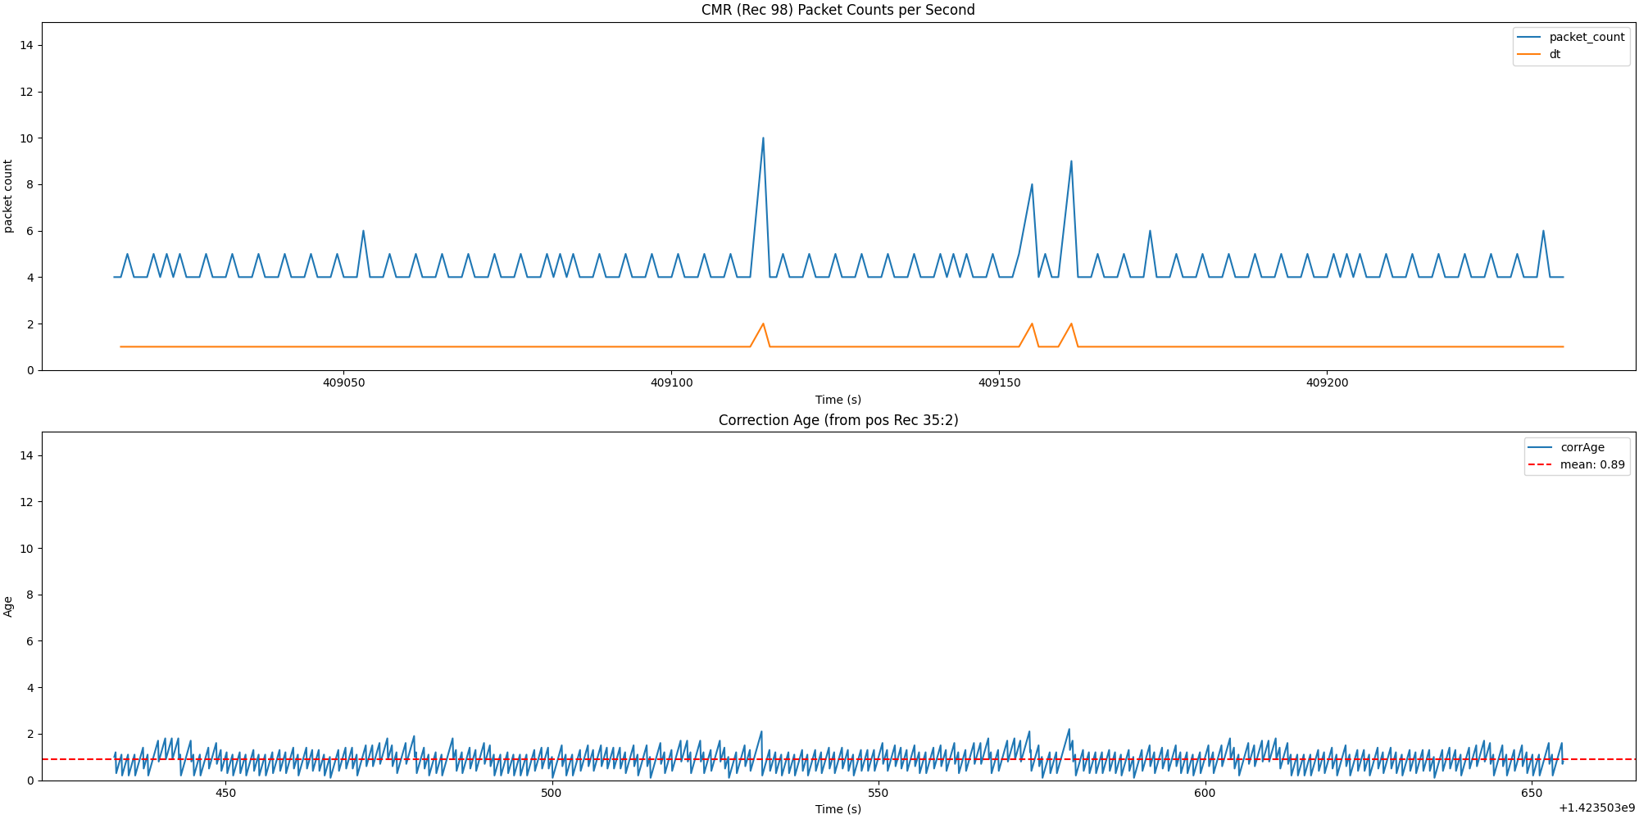The height and width of the screenshot is (819, 1639).
Task: Click the packet_count peak reaching 10
Action: [763, 138]
